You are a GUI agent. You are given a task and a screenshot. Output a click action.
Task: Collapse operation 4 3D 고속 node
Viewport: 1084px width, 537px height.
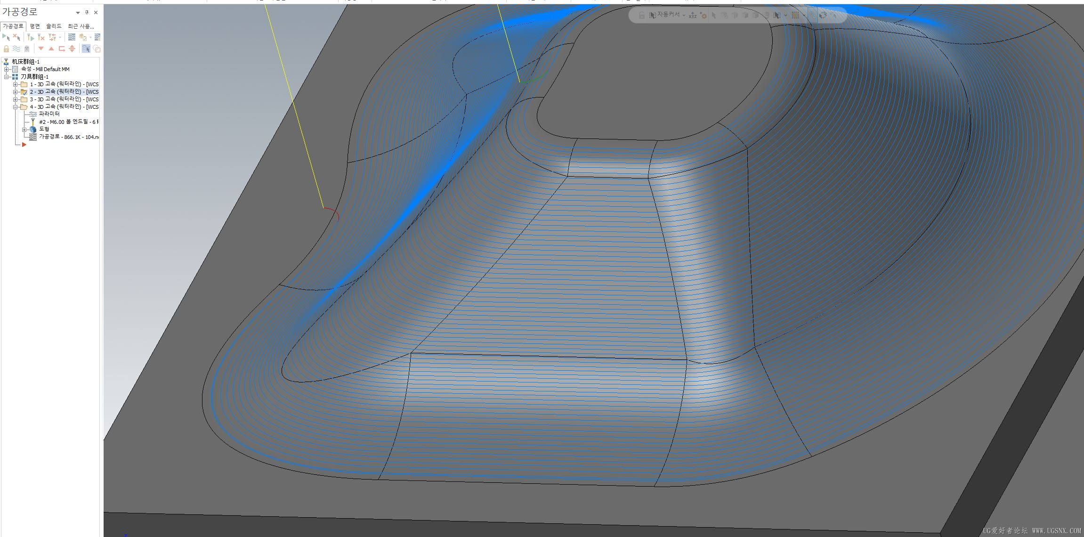coord(16,107)
